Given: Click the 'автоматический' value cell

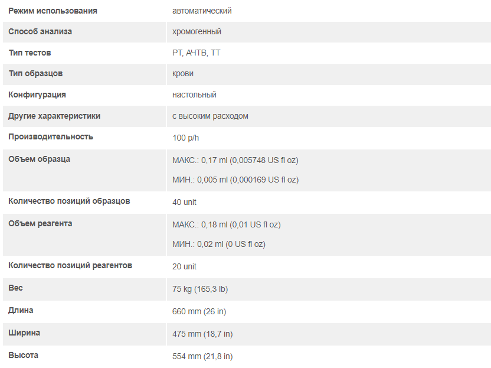Looking at the screenshot, I should [x=202, y=11].
